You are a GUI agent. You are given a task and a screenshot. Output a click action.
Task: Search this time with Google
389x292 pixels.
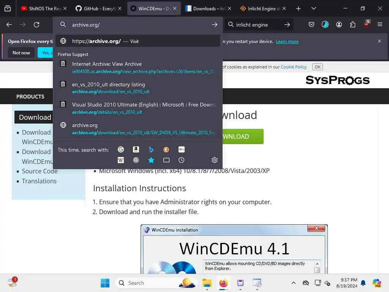[121, 149]
